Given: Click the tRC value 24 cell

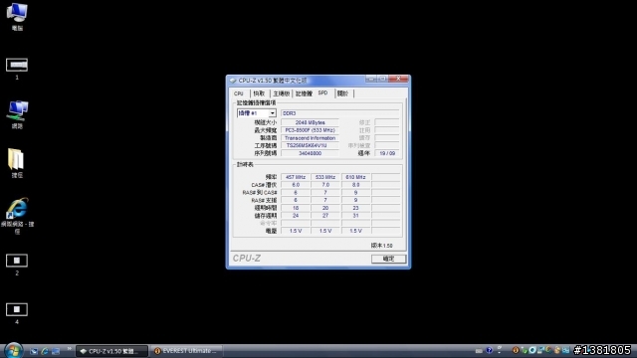Looking at the screenshot, I should click(296, 216).
